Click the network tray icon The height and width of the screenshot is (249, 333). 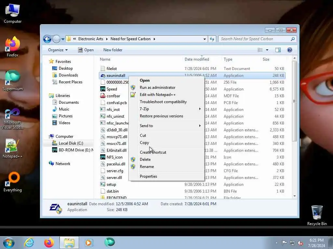(x=292, y=243)
